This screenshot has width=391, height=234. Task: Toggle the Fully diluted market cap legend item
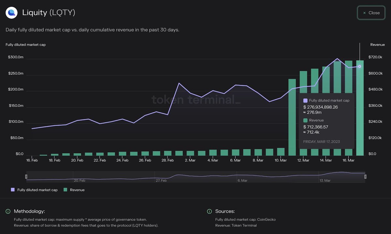pyautogui.click(x=34, y=190)
